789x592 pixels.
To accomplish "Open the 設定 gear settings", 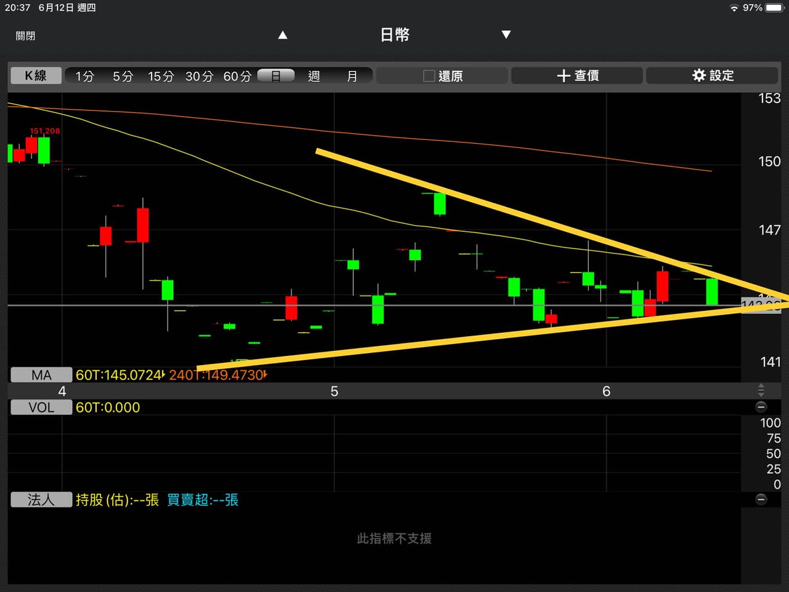I will [x=712, y=76].
